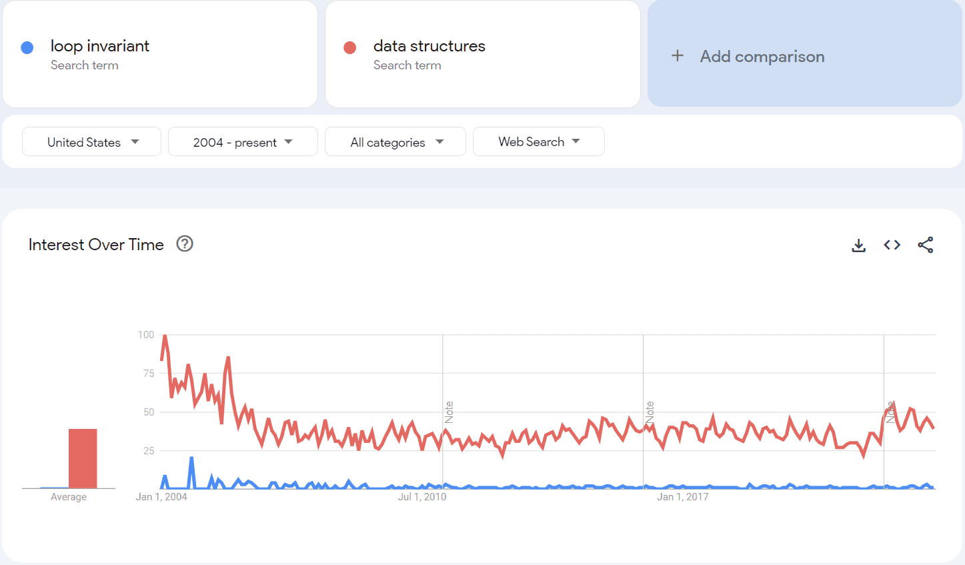Select the loop invariant Search term label
This screenshot has height=565, width=965.
[84, 65]
